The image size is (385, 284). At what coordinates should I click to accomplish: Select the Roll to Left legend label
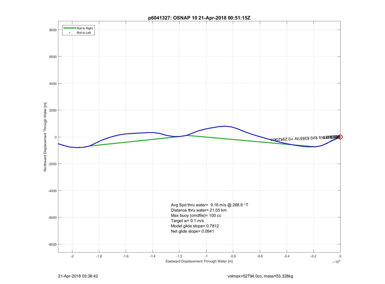coord(84,33)
